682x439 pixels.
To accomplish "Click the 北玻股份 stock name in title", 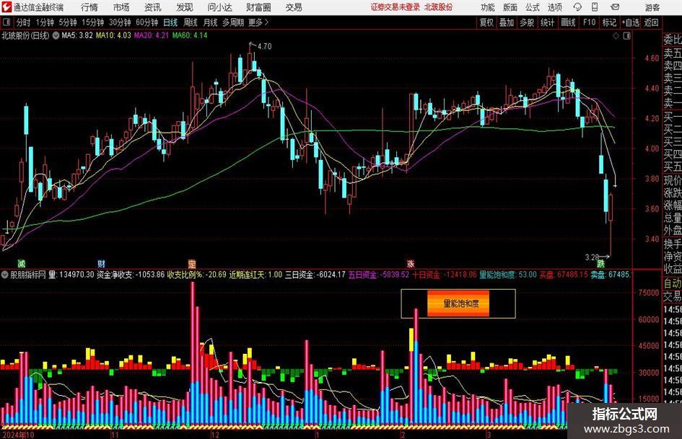I will [x=439, y=7].
